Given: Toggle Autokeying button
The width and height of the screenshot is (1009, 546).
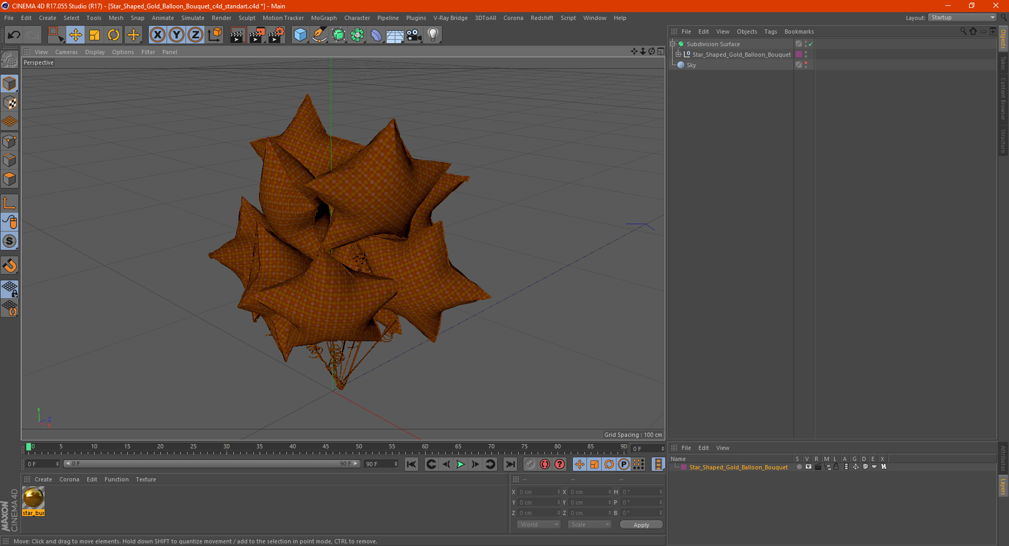Looking at the screenshot, I should [545, 464].
